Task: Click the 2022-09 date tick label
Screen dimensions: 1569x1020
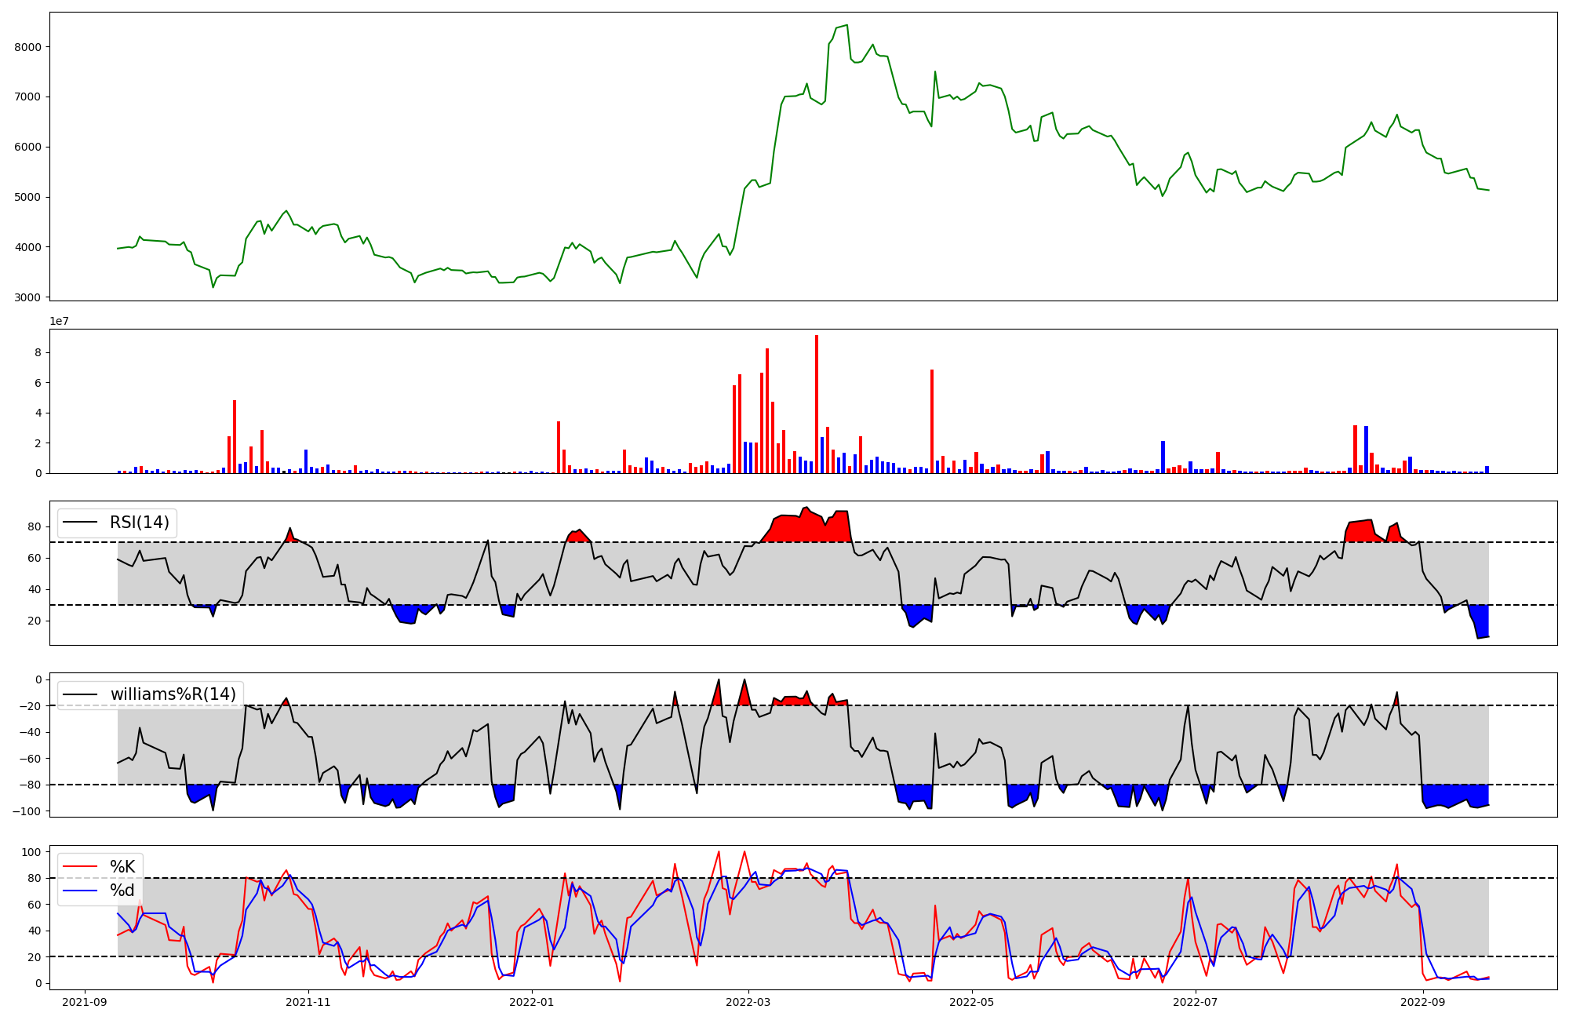Action: click(1422, 1002)
